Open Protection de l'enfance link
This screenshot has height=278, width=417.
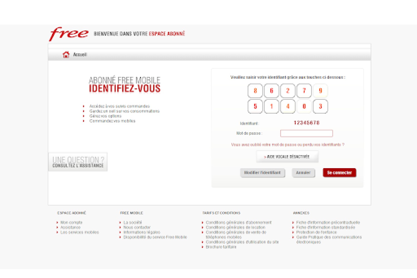point(316,232)
